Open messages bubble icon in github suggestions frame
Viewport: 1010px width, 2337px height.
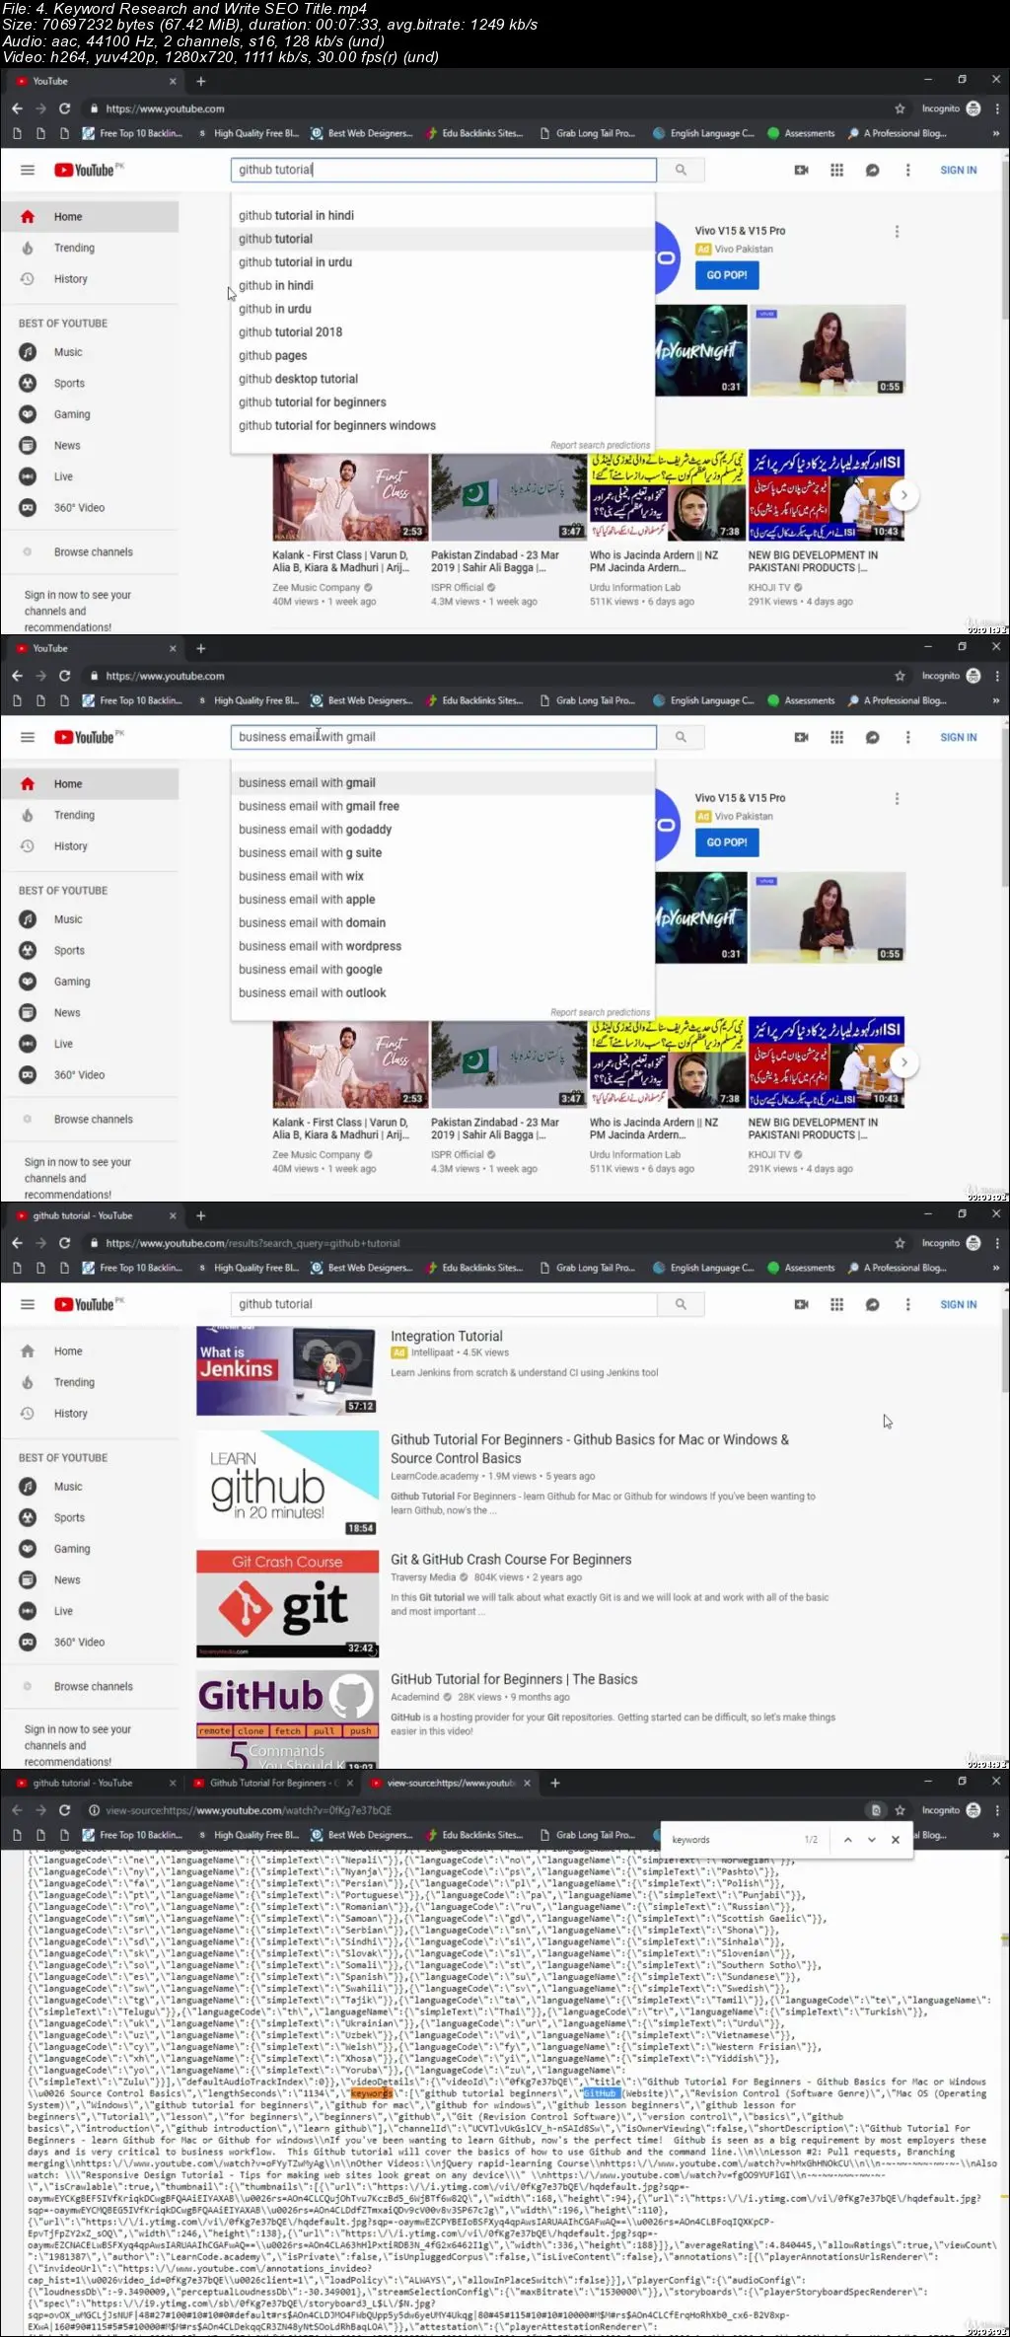click(x=872, y=170)
